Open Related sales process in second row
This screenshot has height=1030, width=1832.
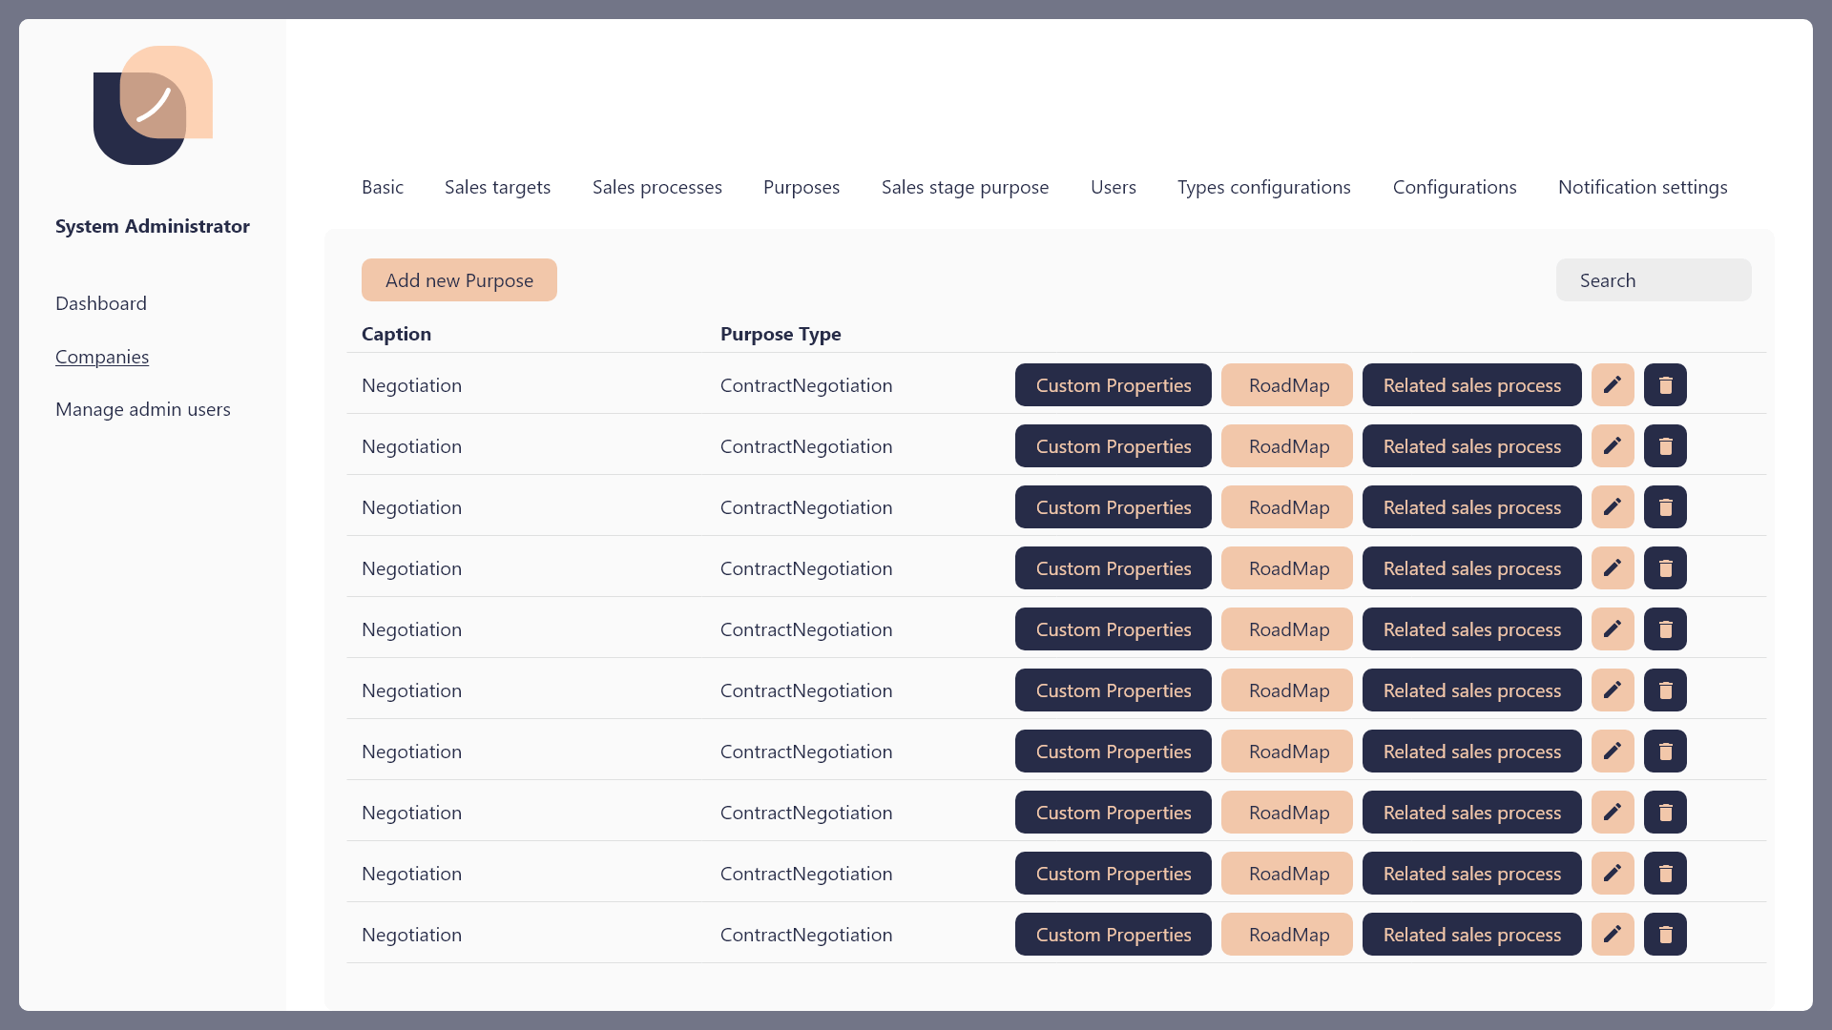point(1471,446)
